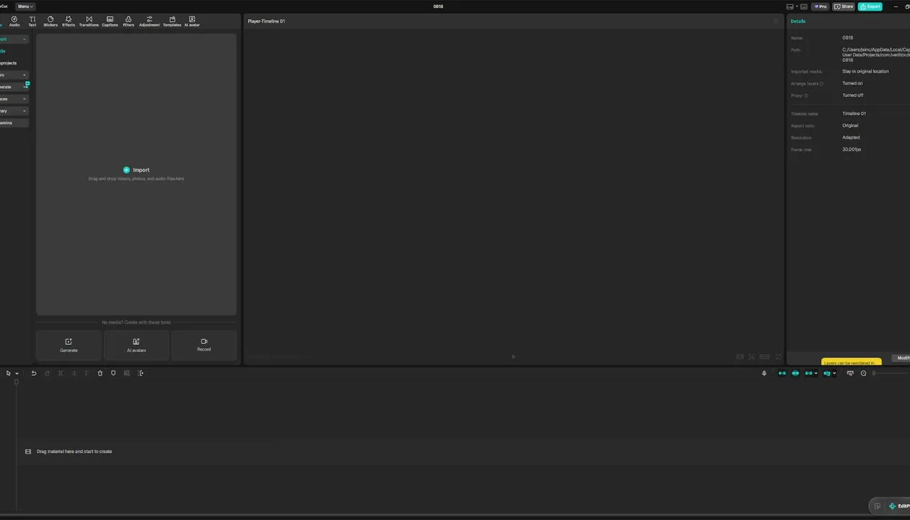The width and height of the screenshot is (910, 520).
Task: Click the Import button in media area
Action: pos(136,170)
